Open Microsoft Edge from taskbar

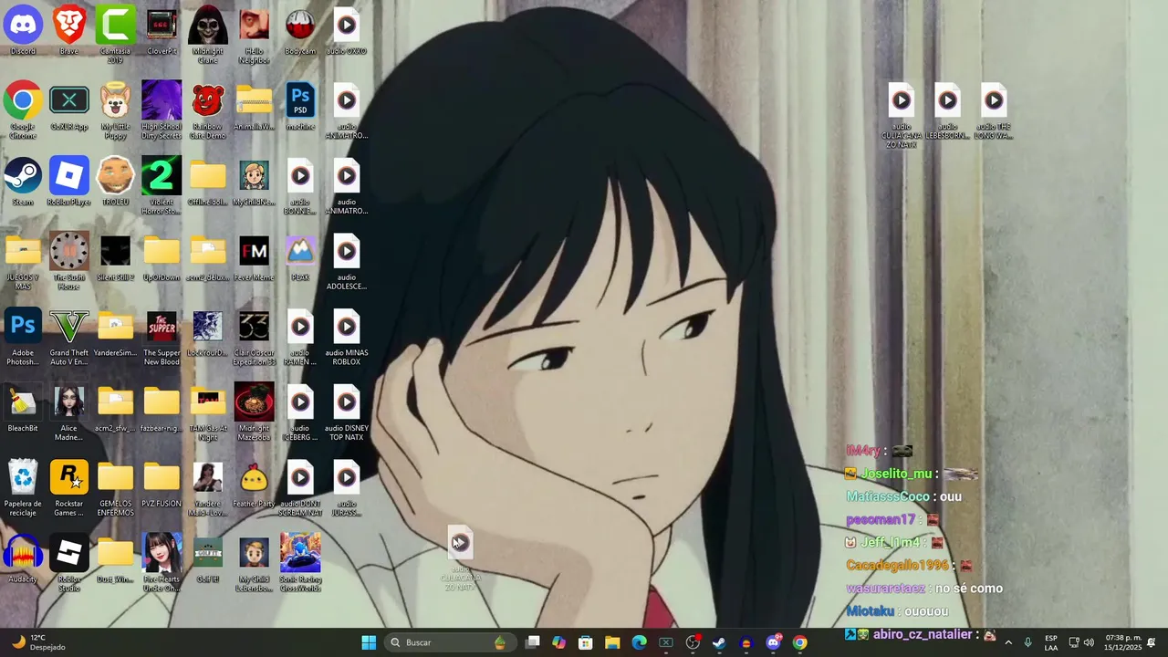640,642
